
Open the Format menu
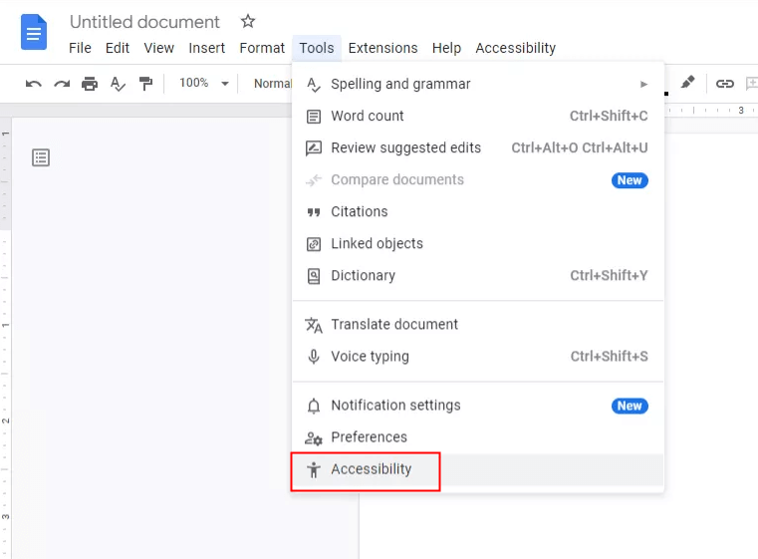[262, 48]
